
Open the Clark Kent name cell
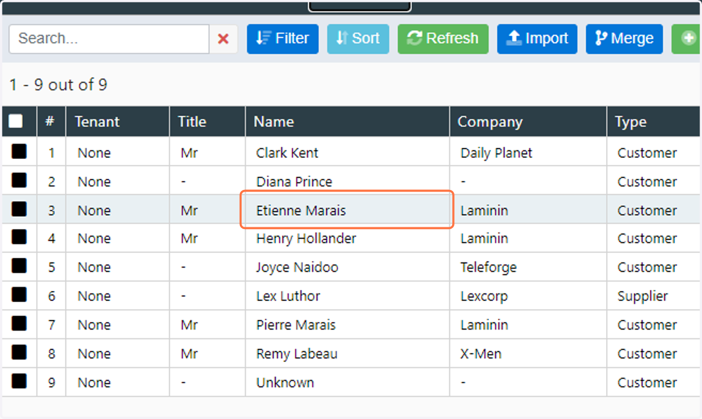click(x=347, y=153)
